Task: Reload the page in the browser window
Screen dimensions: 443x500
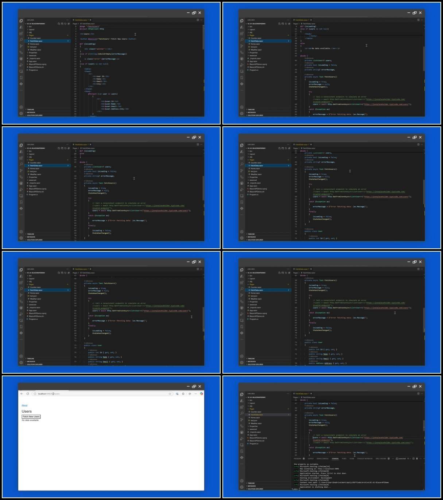Action: click(27, 394)
